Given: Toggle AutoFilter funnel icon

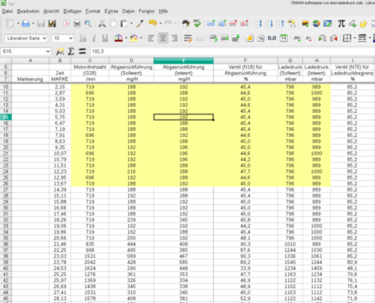Looking at the screenshot, I should tap(292, 24).
